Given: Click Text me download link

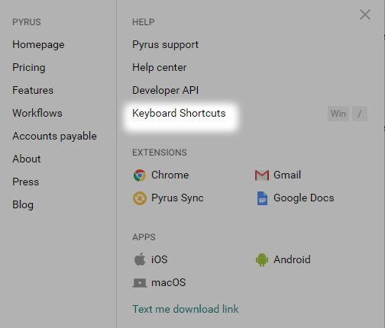Looking at the screenshot, I should [186, 309].
